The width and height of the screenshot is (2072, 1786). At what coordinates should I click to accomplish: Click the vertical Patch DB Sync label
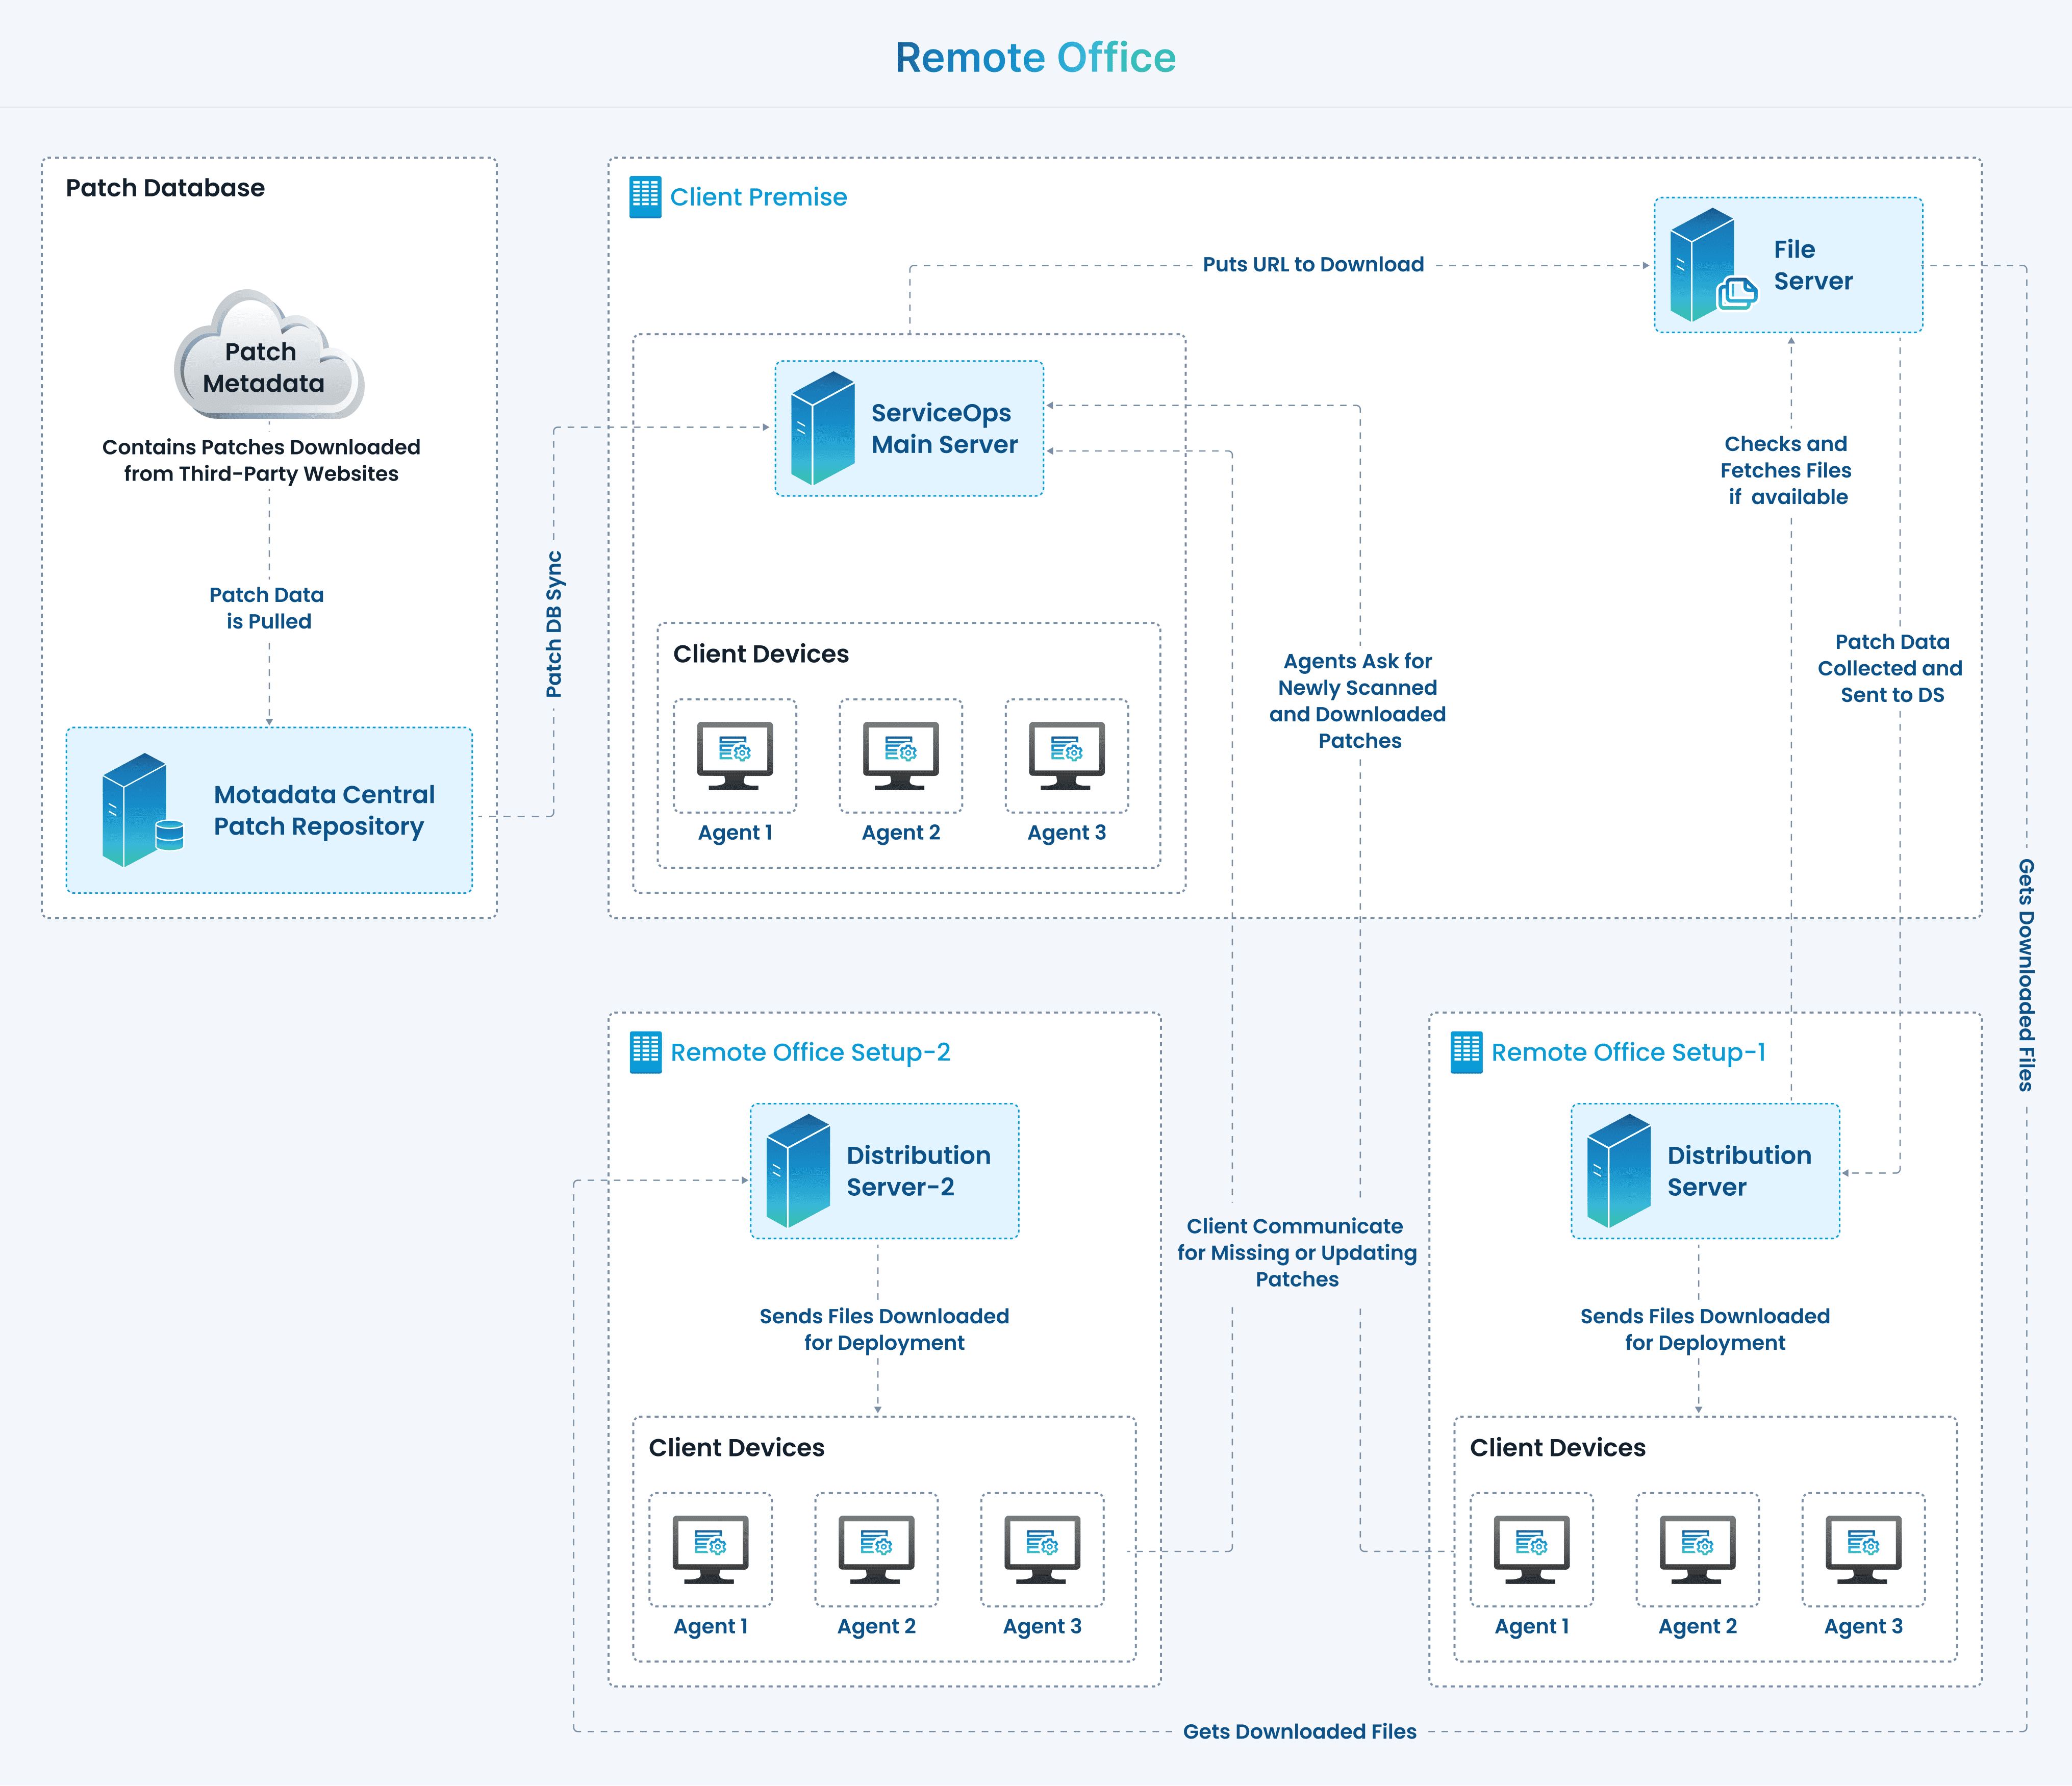554,624
